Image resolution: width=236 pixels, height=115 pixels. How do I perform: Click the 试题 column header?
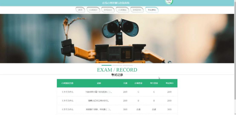99,83
